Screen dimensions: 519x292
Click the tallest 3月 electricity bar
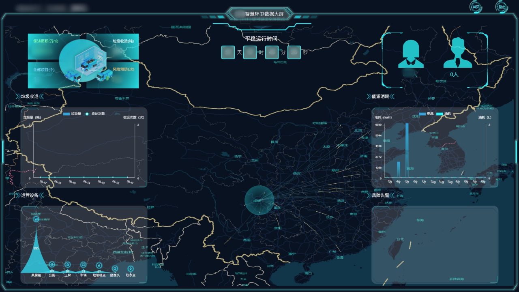pos(407,150)
